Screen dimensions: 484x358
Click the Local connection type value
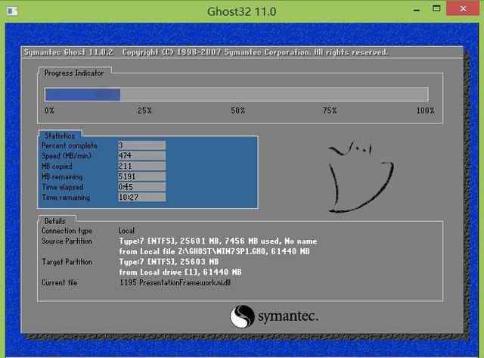(x=126, y=231)
